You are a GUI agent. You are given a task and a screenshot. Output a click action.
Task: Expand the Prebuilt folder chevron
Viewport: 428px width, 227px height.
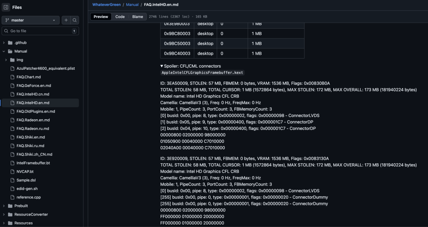coord(4,206)
